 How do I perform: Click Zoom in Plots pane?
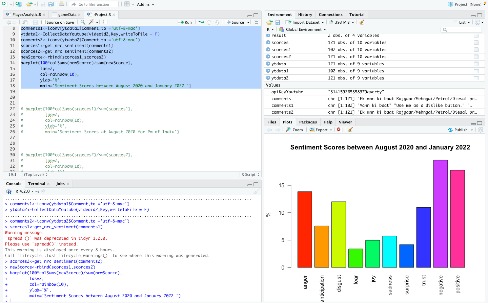pos(294,130)
